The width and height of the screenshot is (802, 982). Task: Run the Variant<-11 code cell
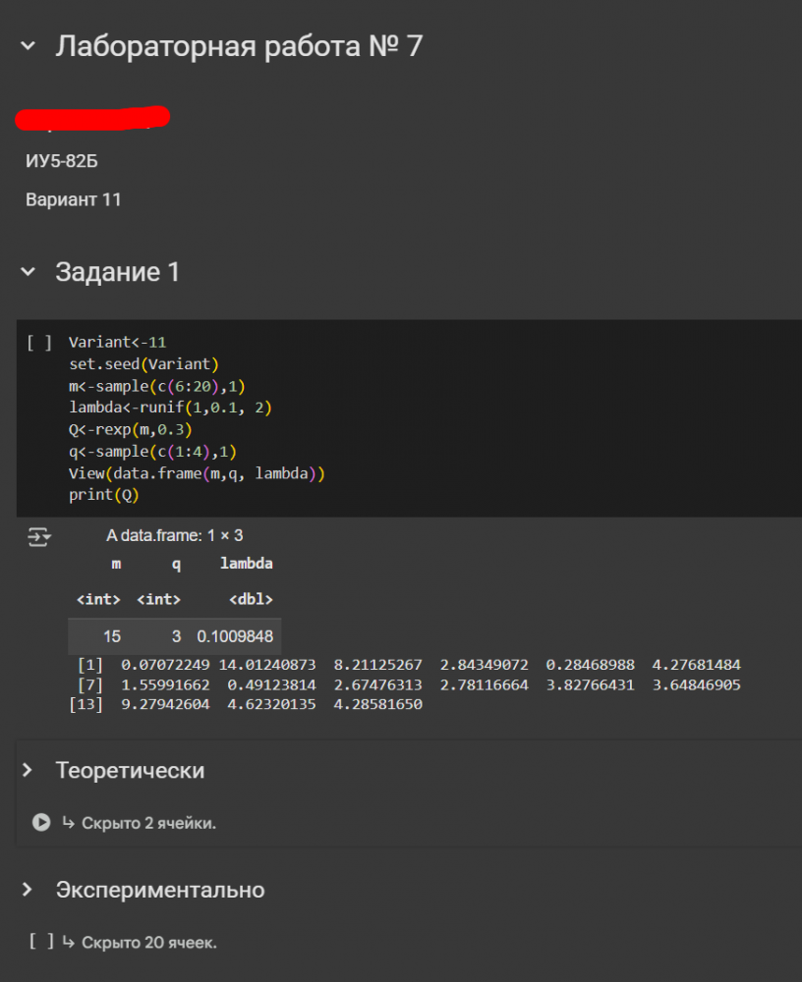point(39,343)
